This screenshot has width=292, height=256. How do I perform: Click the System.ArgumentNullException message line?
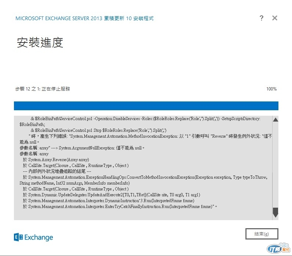[x=82, y=148]
